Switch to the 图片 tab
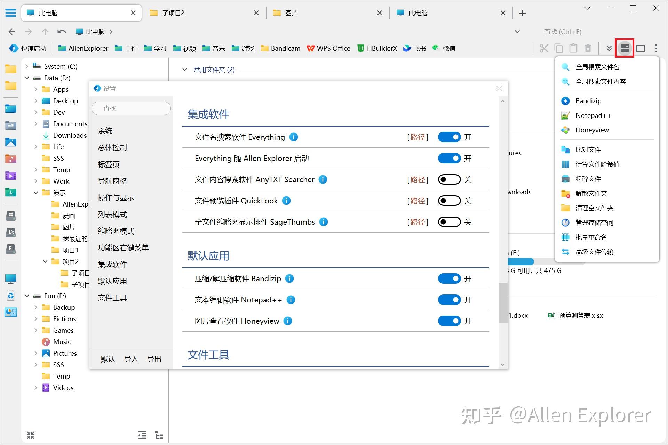Screen dimensions: 668x445 point(291,13)
